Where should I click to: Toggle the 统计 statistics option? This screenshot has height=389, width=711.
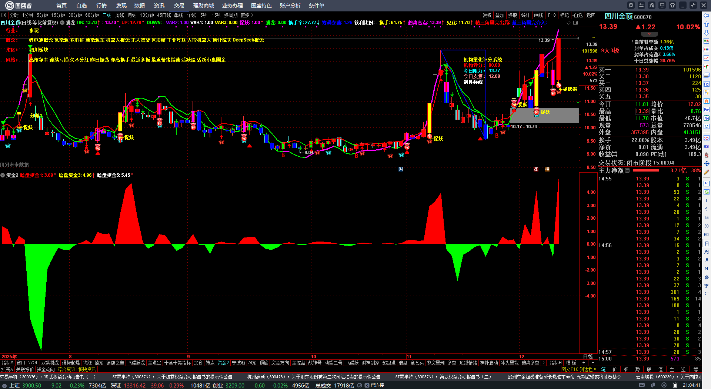(525, 15)
